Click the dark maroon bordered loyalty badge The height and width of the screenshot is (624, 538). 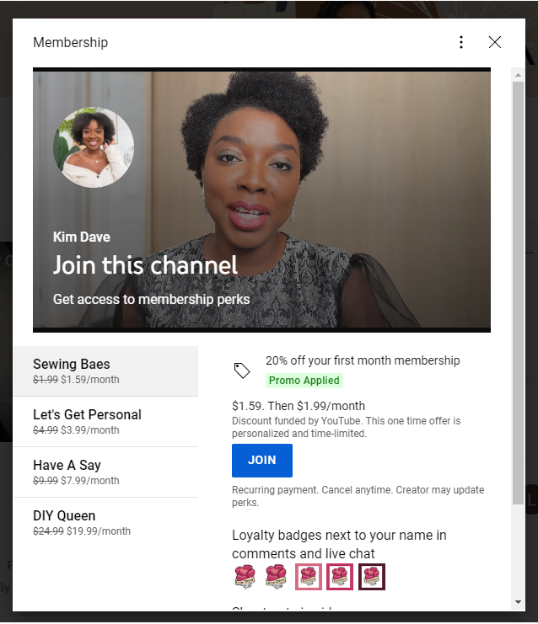coord(371,577)
